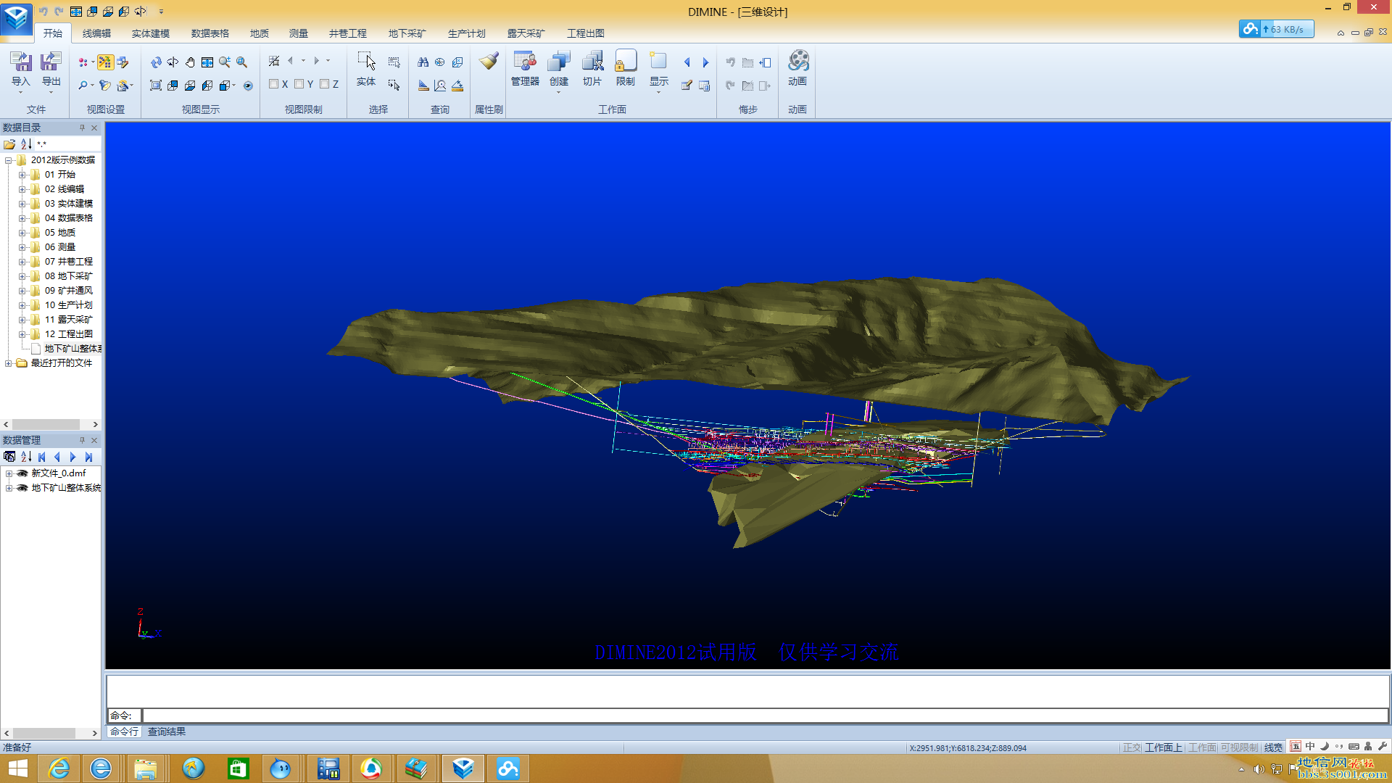1392x783 pixels.
Task: Toggle the Z view limit checkbox
Action: (325, 84)
